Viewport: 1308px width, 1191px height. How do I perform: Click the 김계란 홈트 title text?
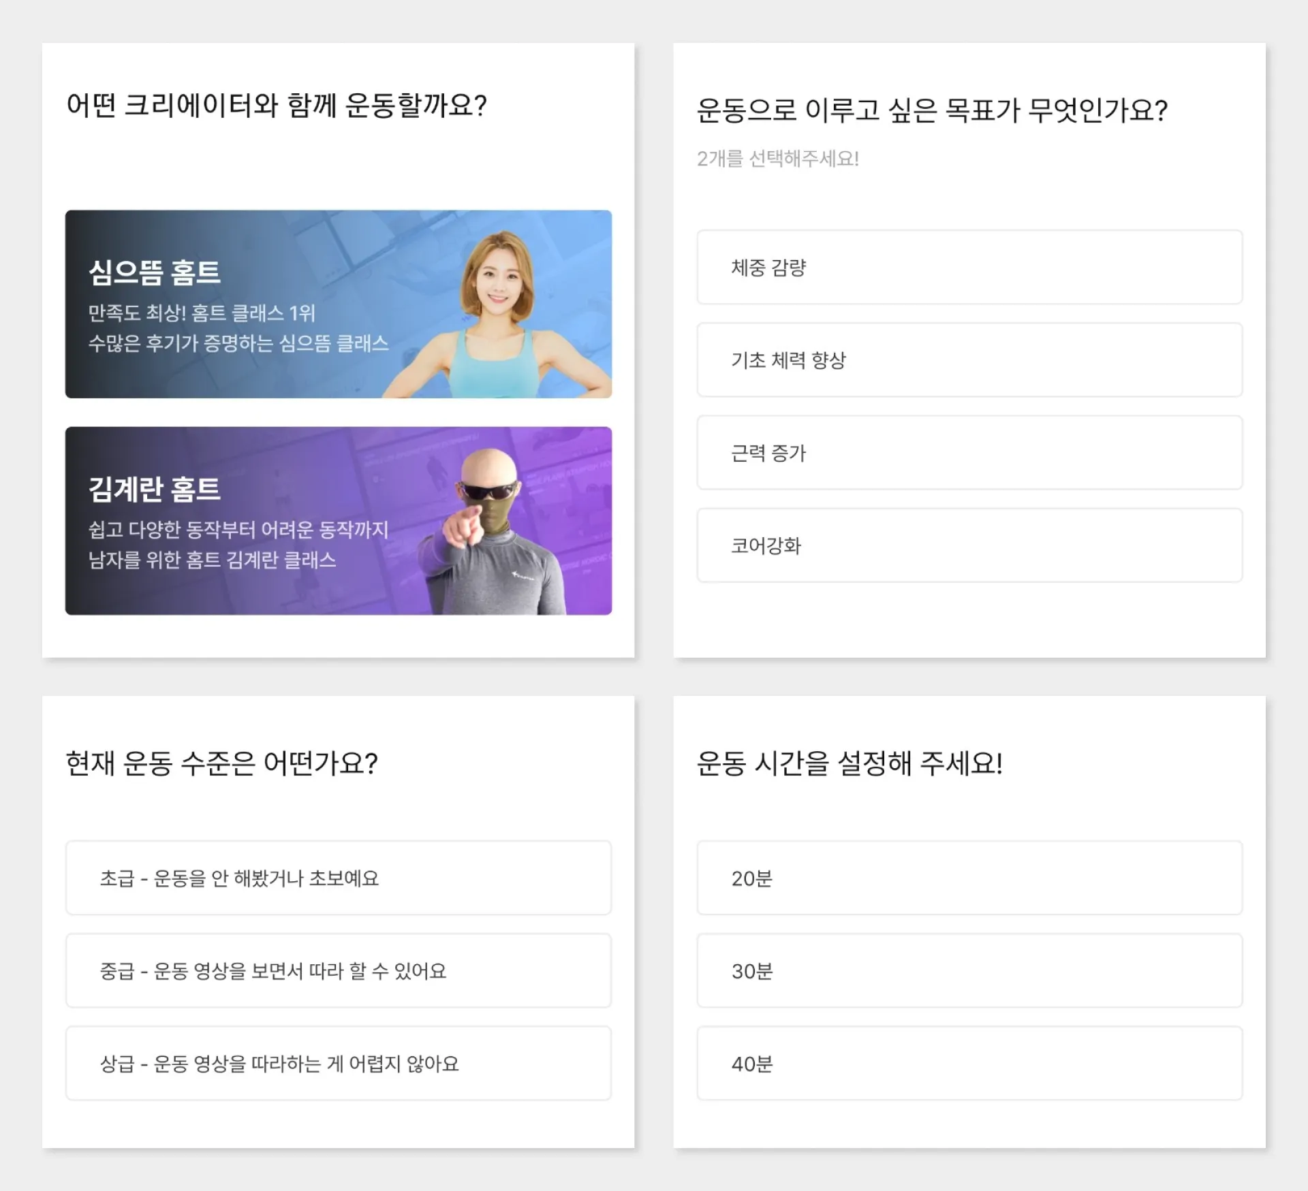[x=155, y=489]
